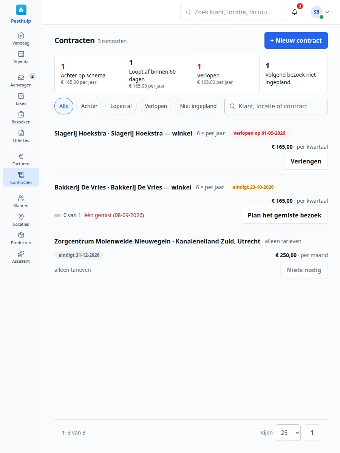
Task: Click the 0 van 1 visit progress bar
Action: [57, 215]
